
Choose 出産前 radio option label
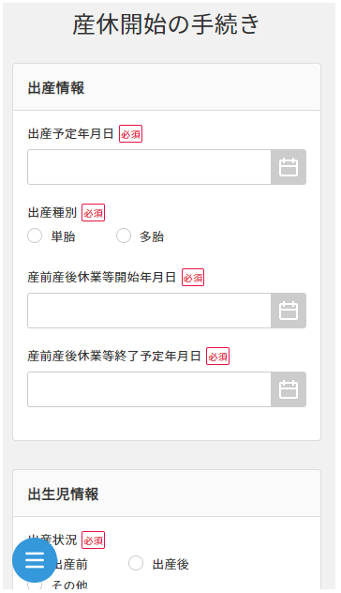(71, 565)
